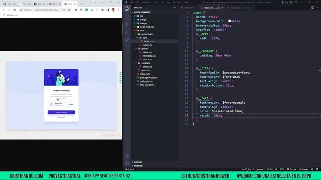Open the File menu in VS Code

[132, 2]
